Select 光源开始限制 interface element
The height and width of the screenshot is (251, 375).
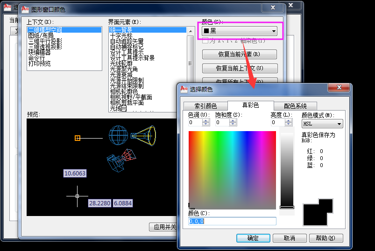tap(127, 81)
